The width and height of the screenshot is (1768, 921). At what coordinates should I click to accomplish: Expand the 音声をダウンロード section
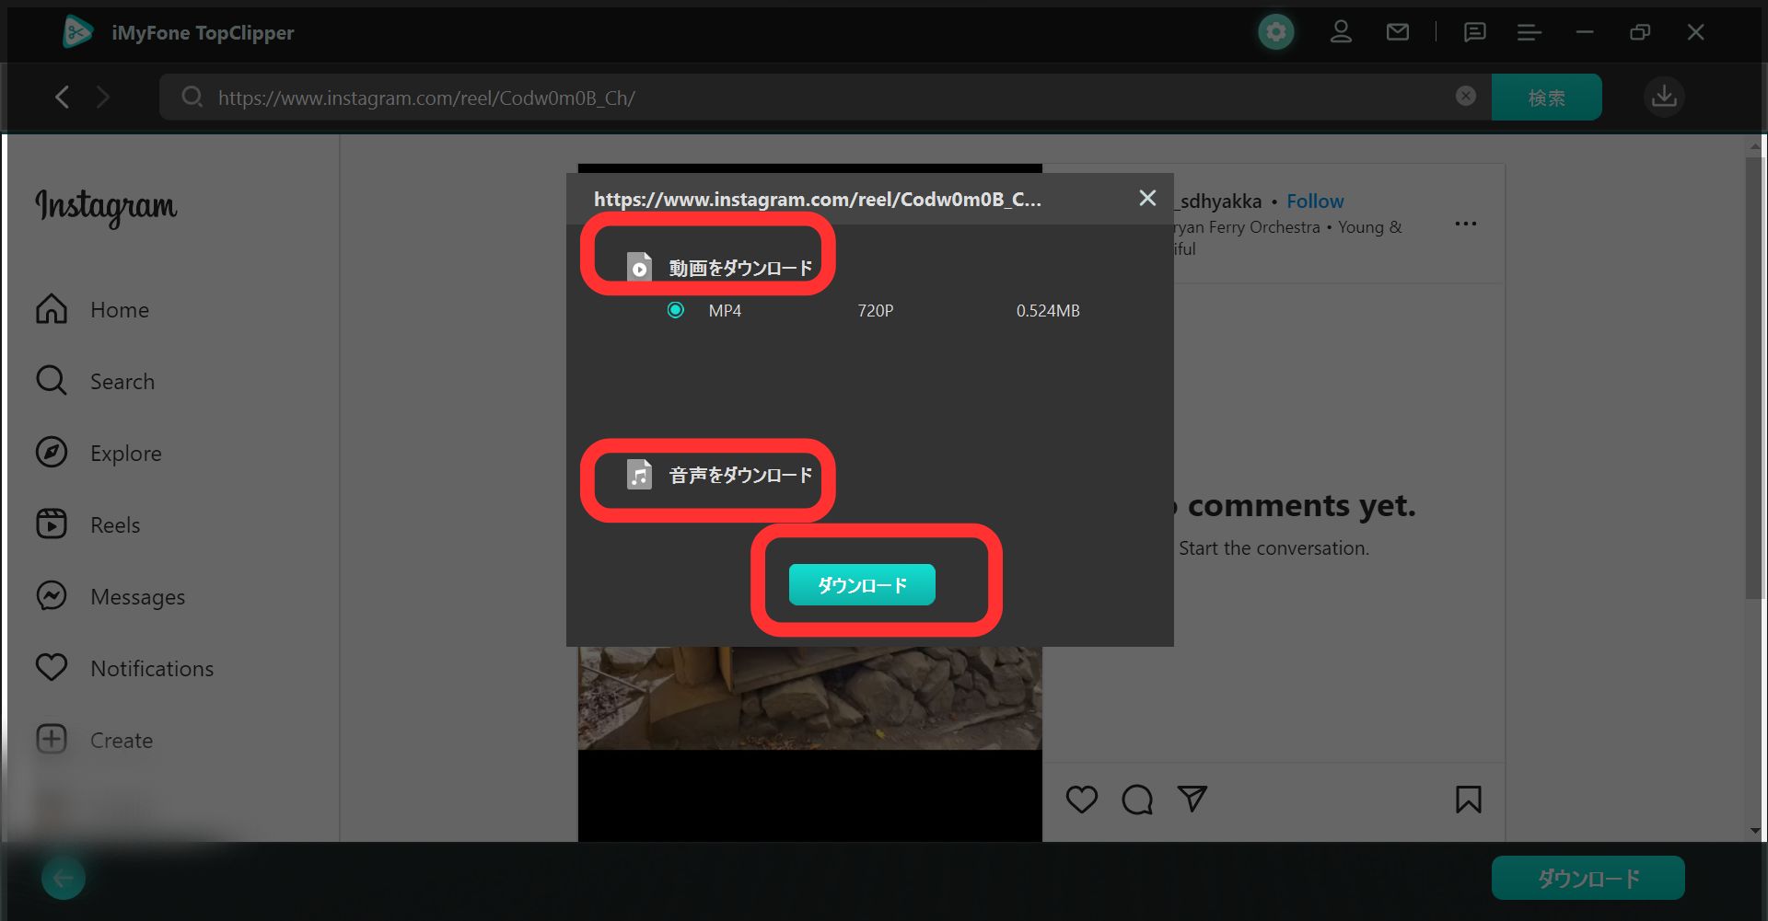click(721, 476)
